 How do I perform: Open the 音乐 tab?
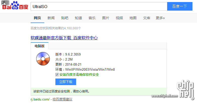click(92, 18)
